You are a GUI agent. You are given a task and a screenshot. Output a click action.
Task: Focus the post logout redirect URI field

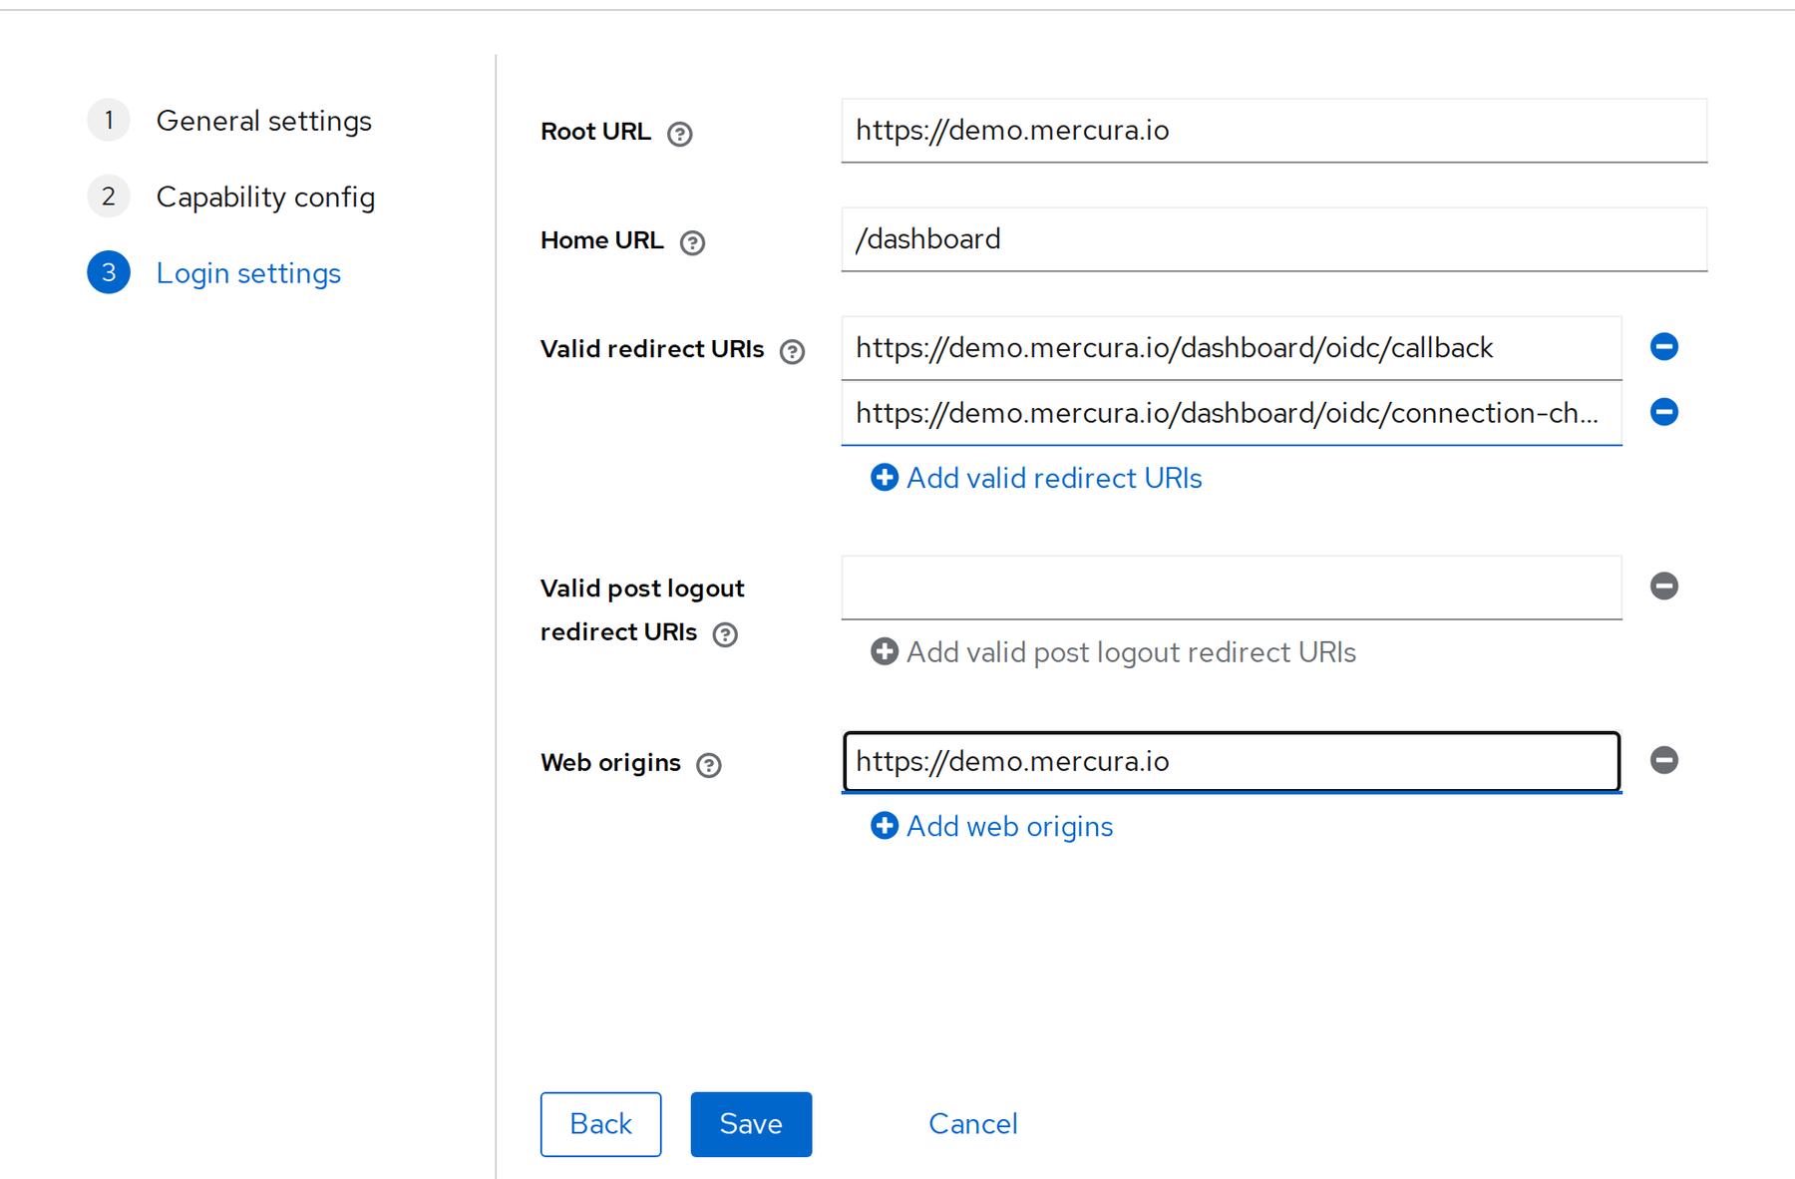(x=1232, y=588)
